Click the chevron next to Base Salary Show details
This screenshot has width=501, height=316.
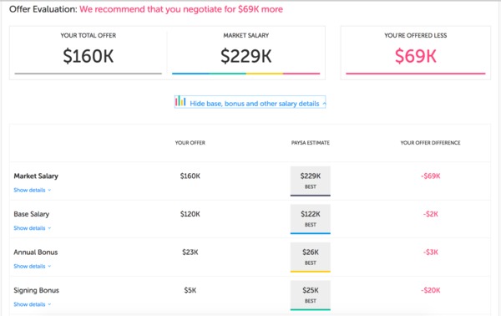[x=49, y=228]
